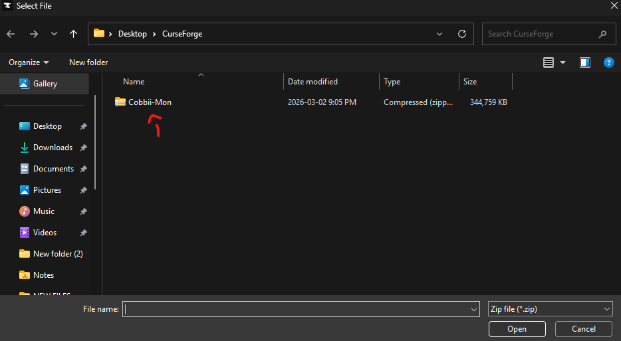Viewport: 621px width, 341px height.
Task: Click the Cobbii-Mon zipped folder icon
Action: click(120, 102)
